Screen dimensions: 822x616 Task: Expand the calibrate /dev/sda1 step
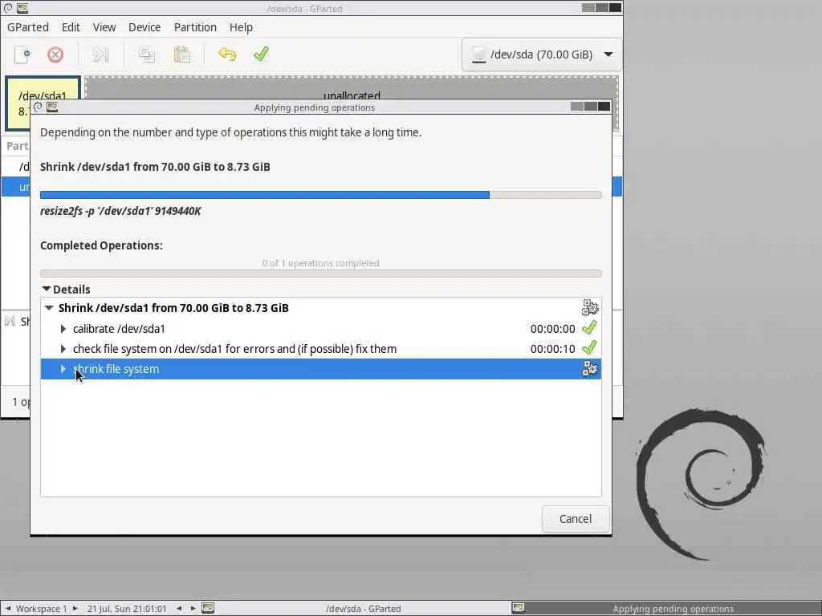63,329
